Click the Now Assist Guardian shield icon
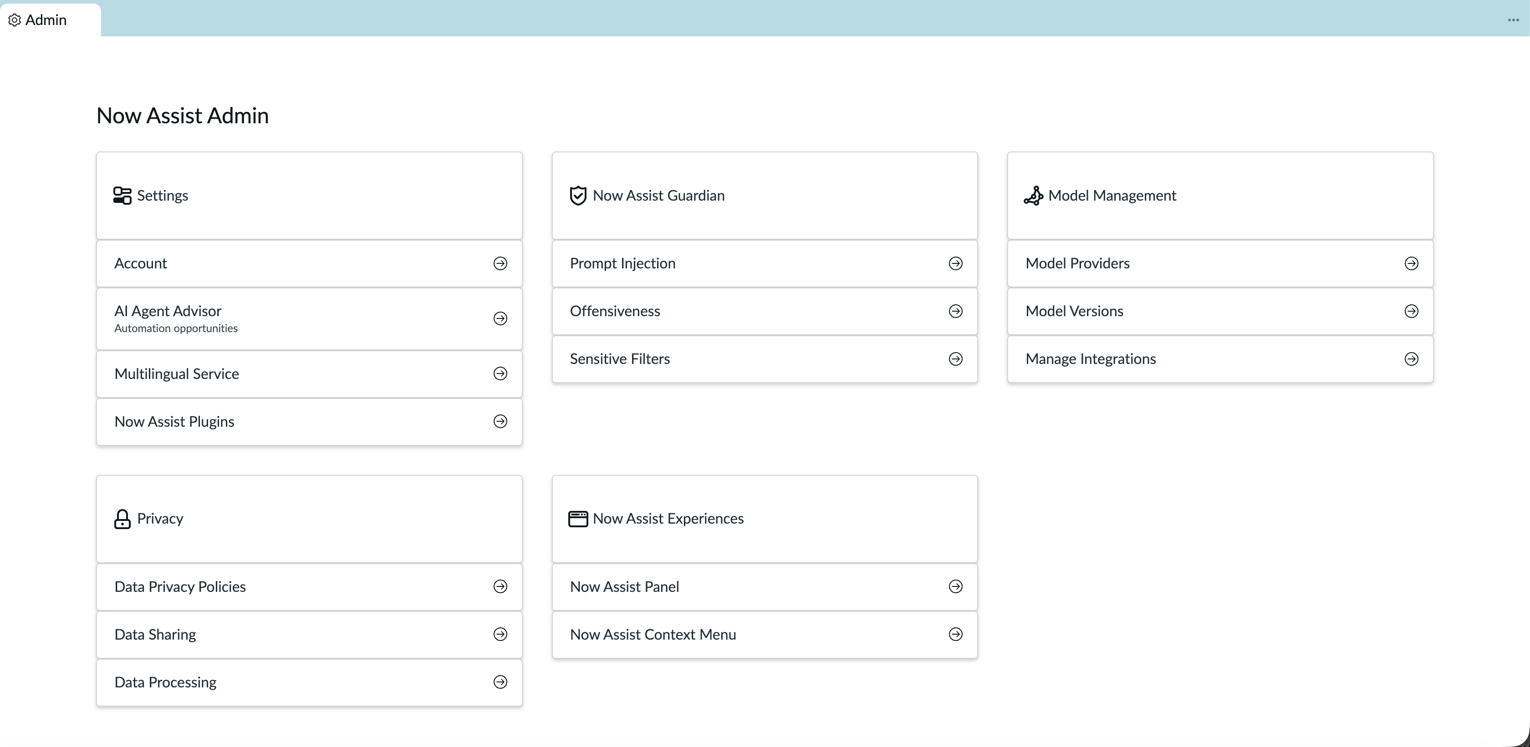Screen dimensions: 1530x747 (578, 196)
